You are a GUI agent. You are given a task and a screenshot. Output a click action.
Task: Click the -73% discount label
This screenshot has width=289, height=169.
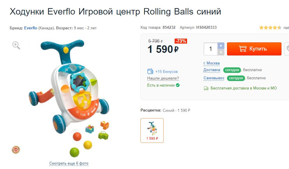click(x=180, y=41)
